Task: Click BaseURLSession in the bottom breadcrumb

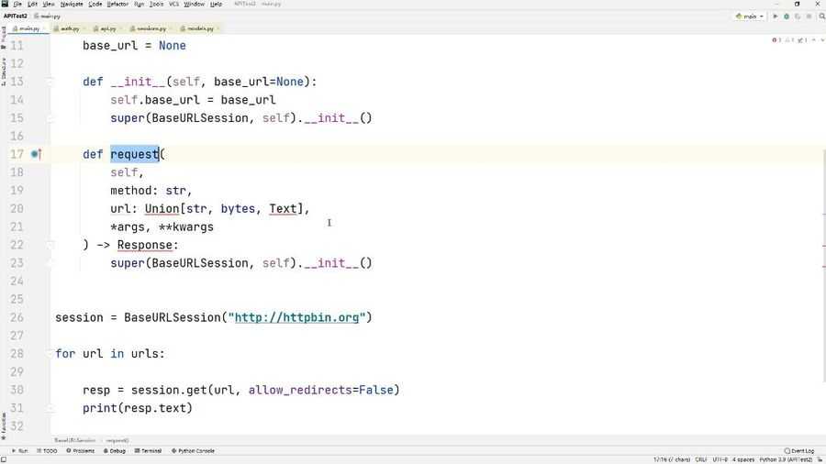Action: pos(75,440)
